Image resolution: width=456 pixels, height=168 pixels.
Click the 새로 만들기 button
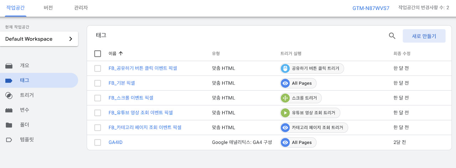424,36
